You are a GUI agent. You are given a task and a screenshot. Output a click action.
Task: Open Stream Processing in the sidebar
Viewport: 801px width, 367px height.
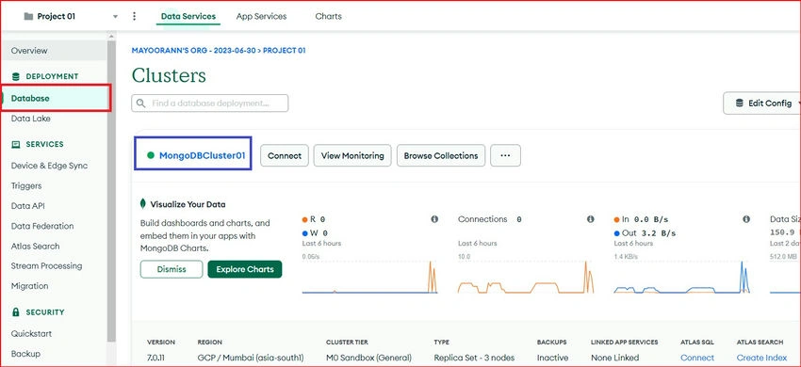click(46, 266)
